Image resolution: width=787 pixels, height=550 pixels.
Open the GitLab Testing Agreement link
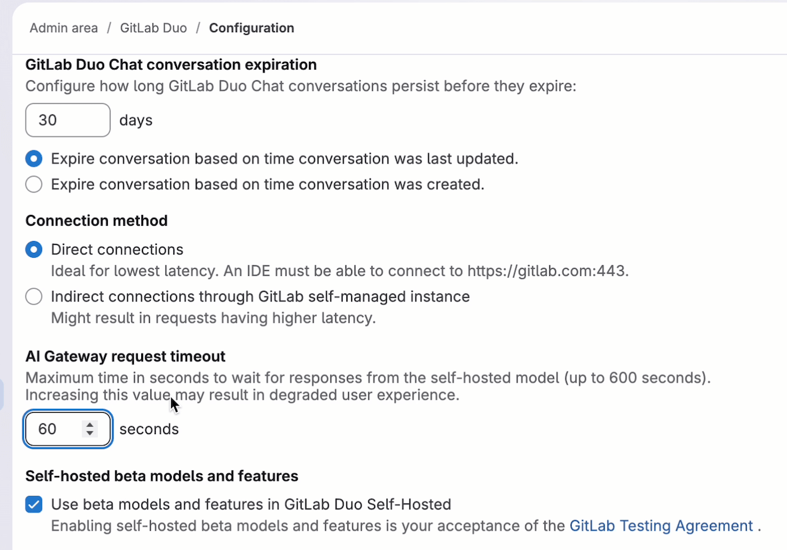pyautogui.click(x=660, y=525)
